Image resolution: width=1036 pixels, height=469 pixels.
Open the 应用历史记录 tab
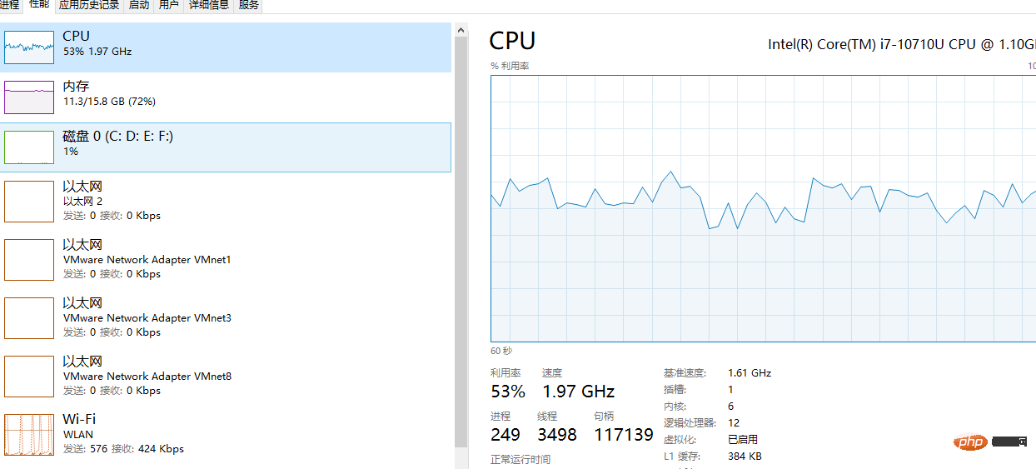[89, 5]
